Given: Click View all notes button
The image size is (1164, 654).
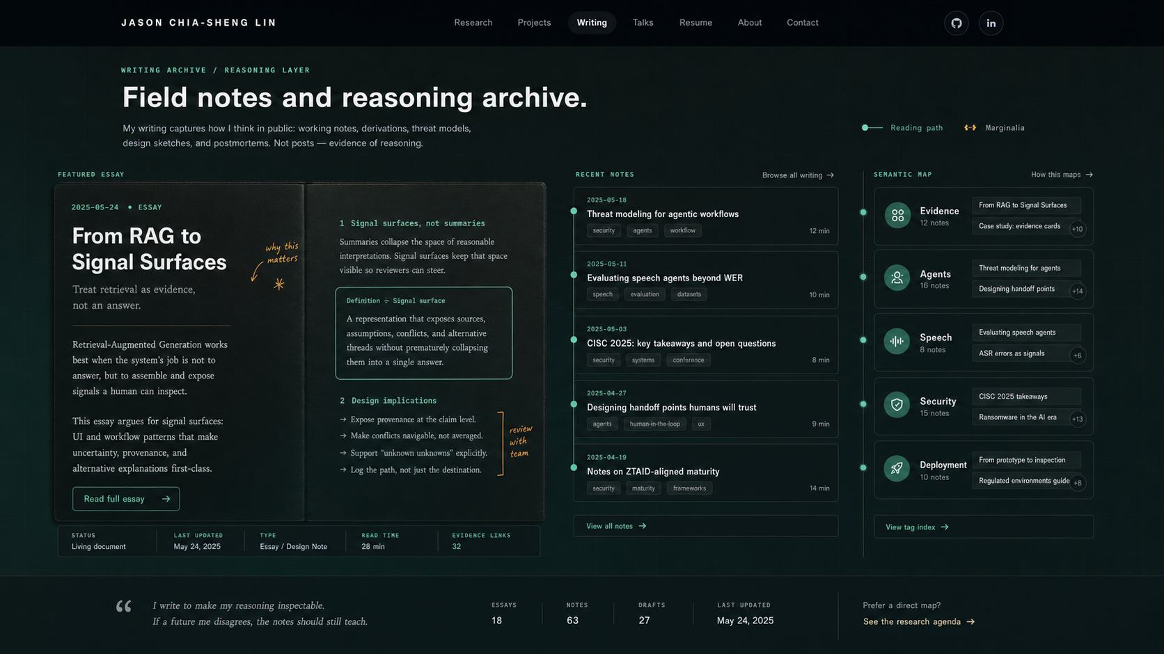Looking at the screenshot, I should (x=706, y=526).
